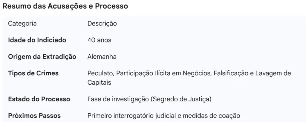
Task: Click the 'Peculato' text in crimes list
Action: coord(101,73)
